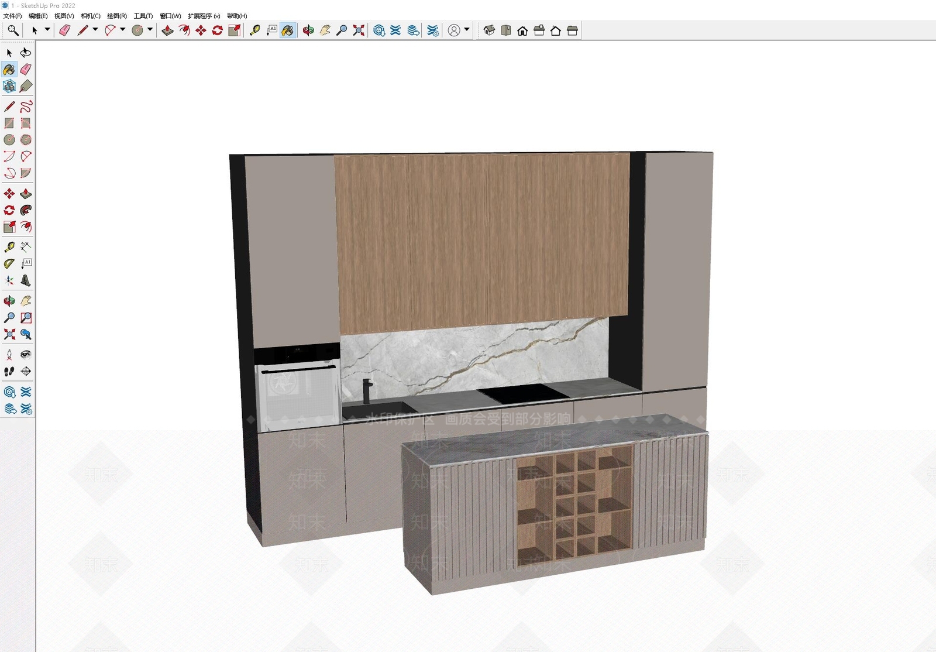The image size is (936, 652).
Task: Expand the Circle shape dropdown arrow
Action: click(x=150, y=29)
